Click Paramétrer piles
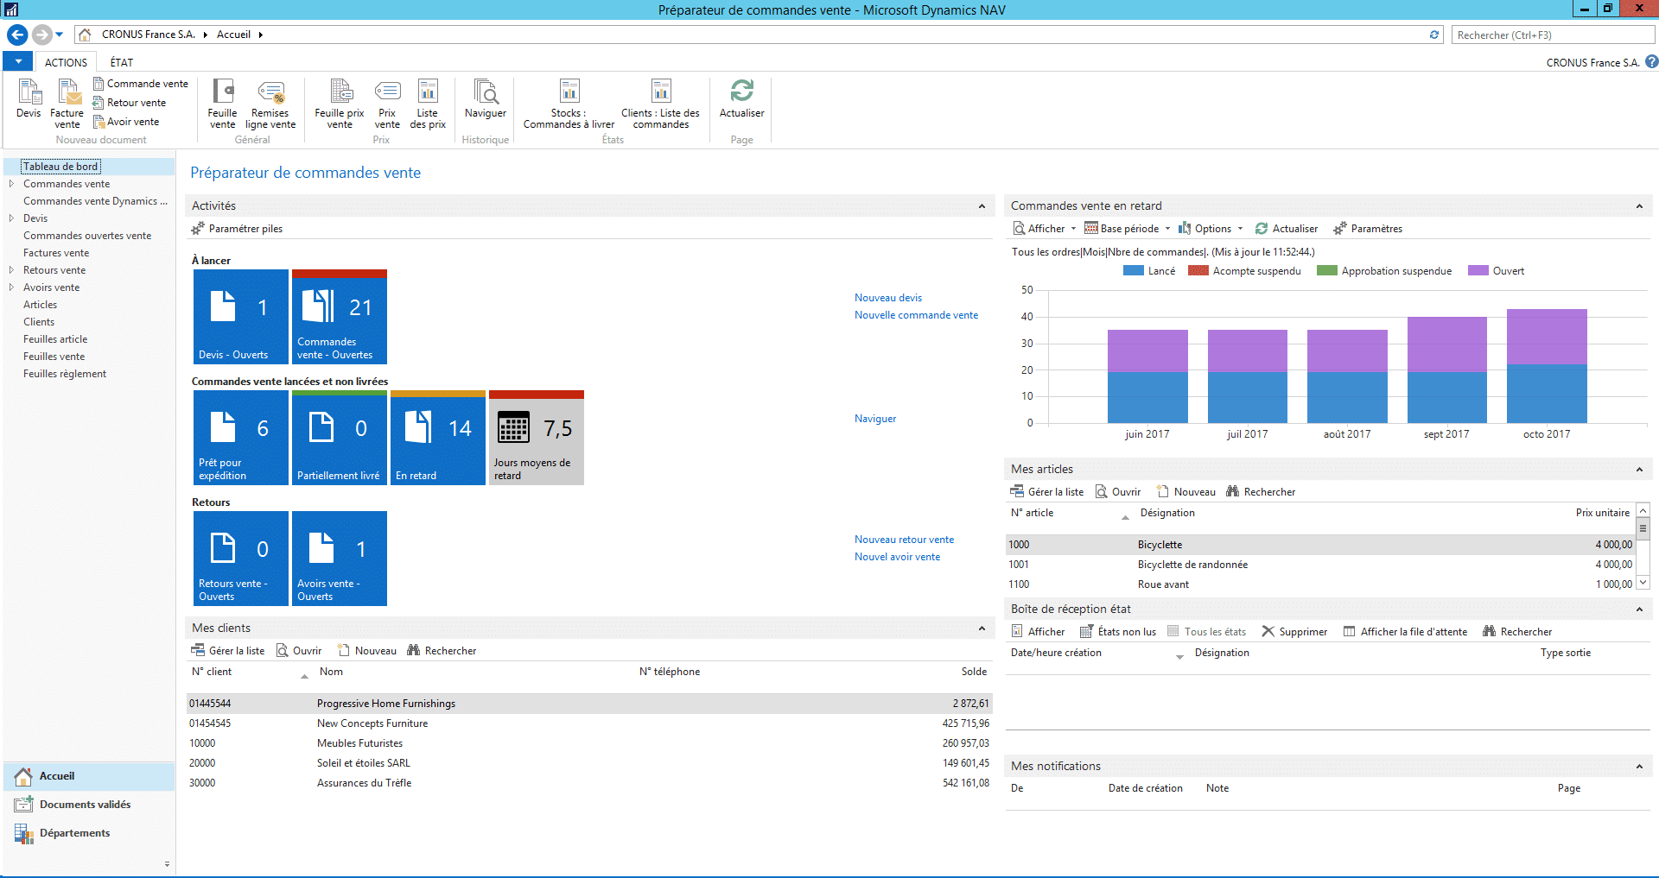 [238, 229]
